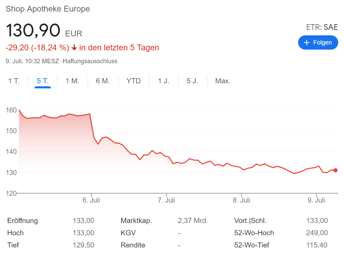
Task: Click the 8. Juli axis marker
Action: pos(241,200)
